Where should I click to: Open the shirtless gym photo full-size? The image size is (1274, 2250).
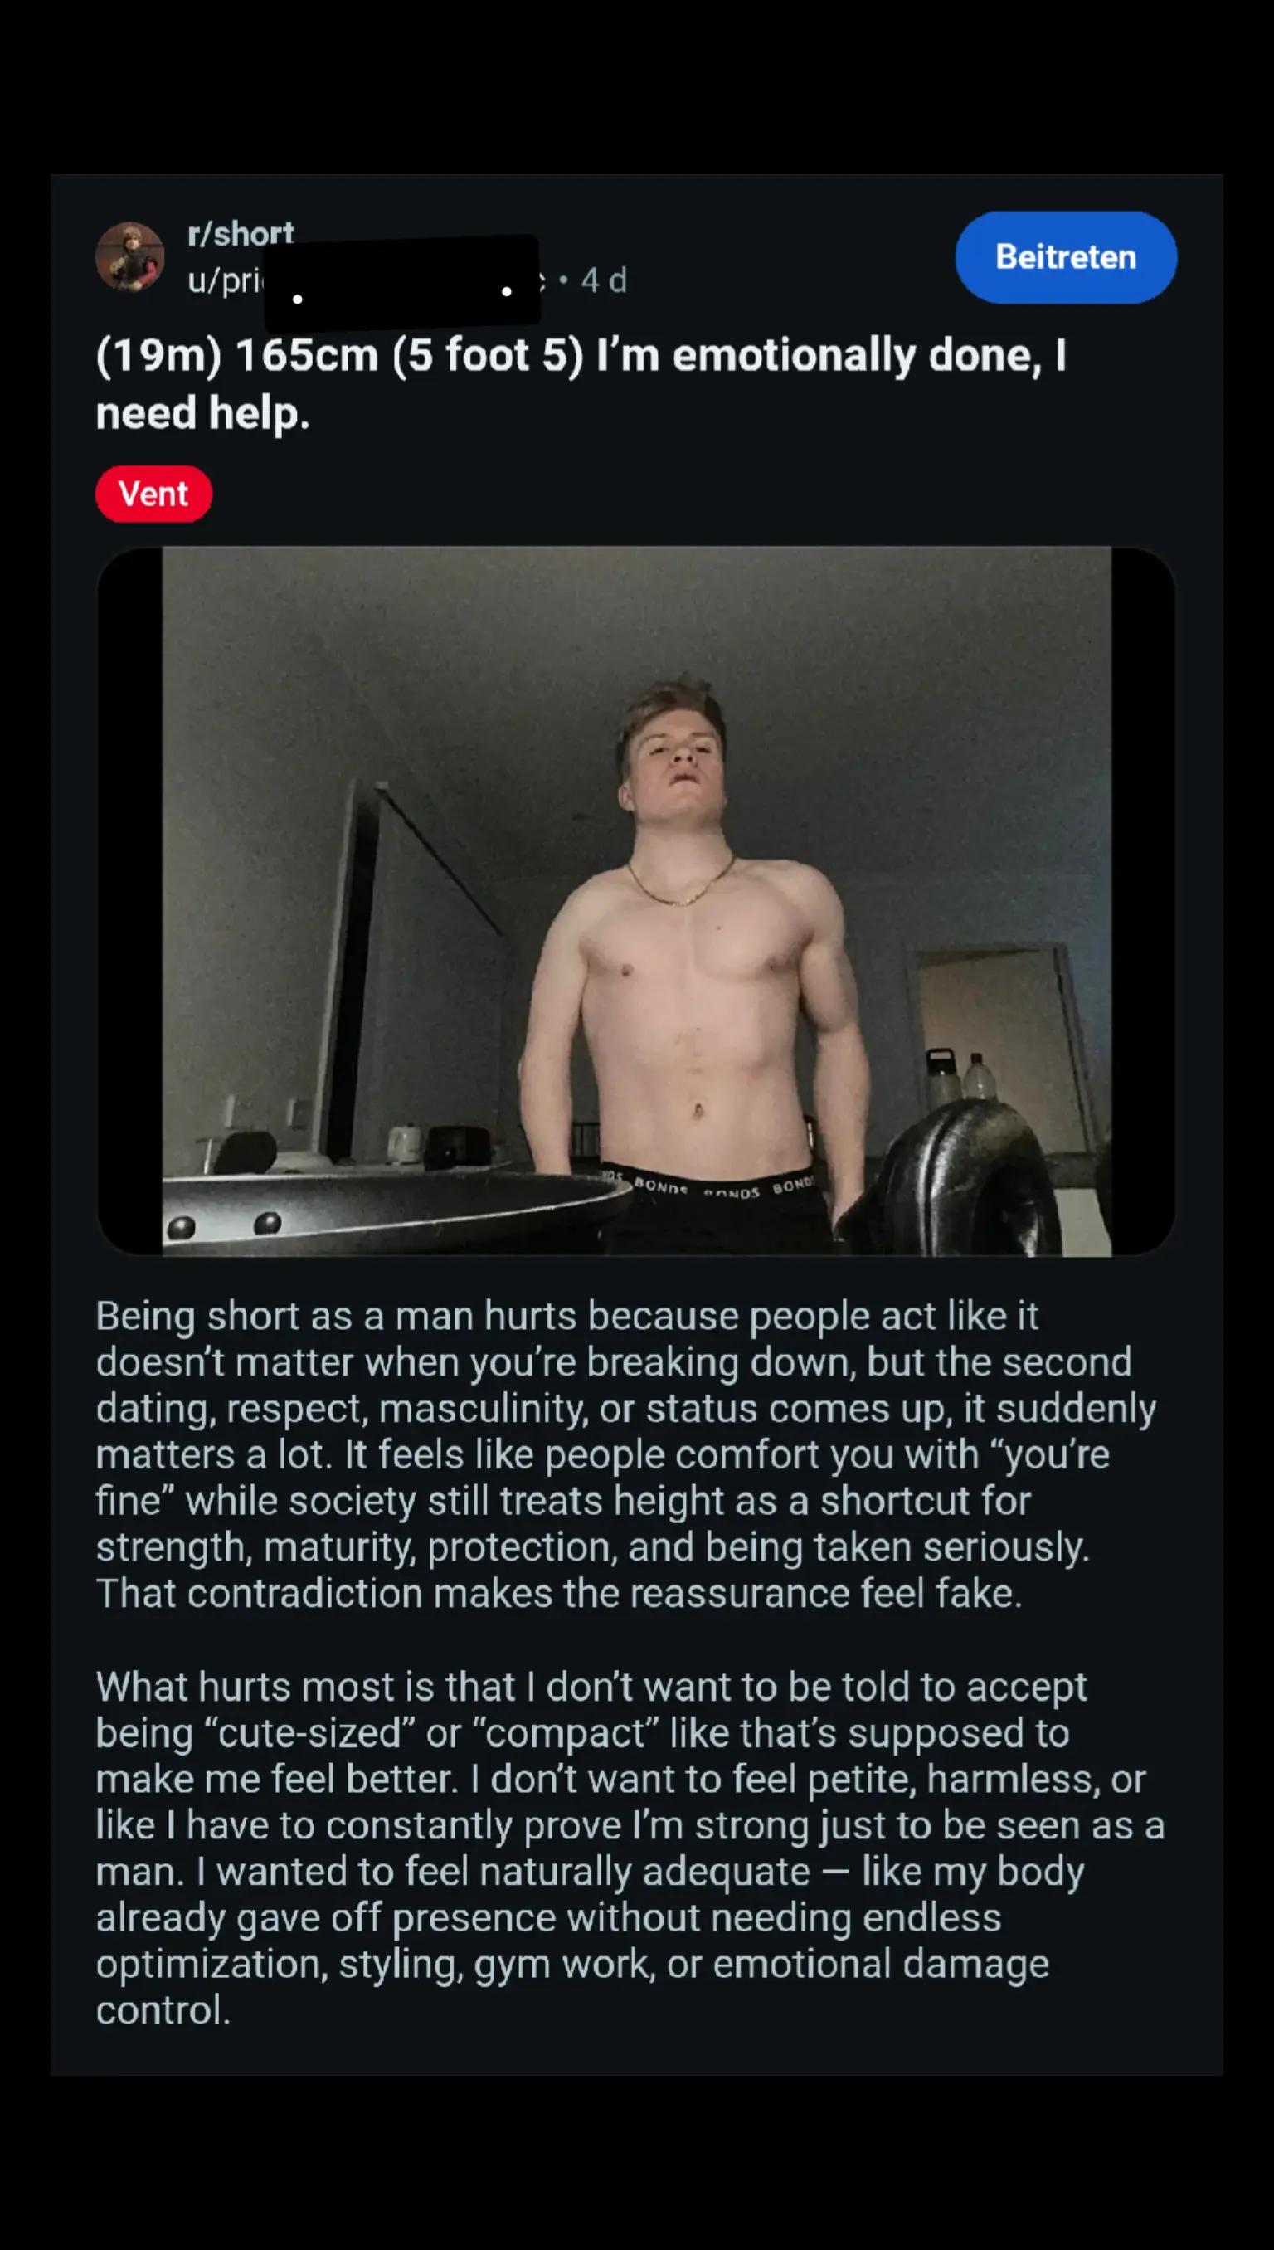[x=636, y=901]
